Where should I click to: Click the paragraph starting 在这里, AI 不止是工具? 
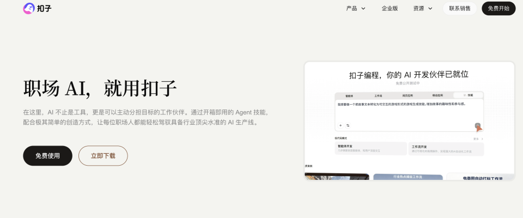[x=146, y=117]
